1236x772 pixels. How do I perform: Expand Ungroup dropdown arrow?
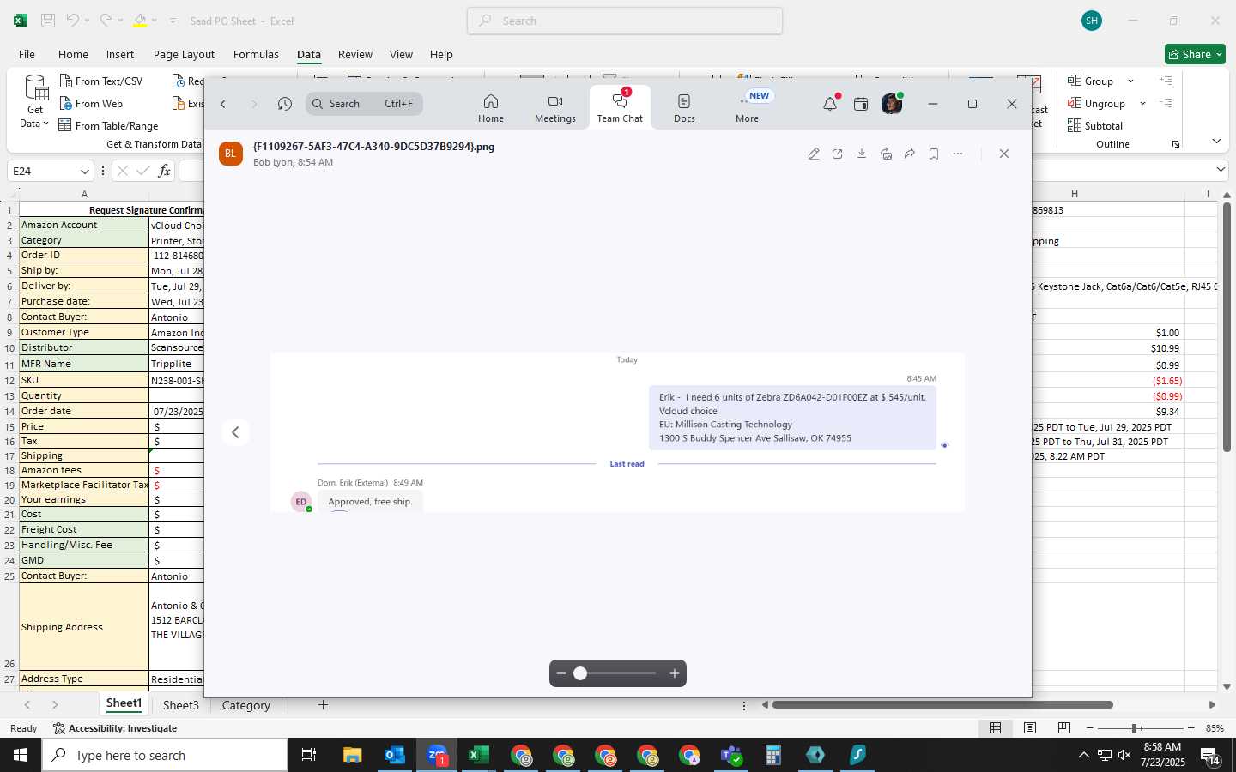click(1142, 103)
